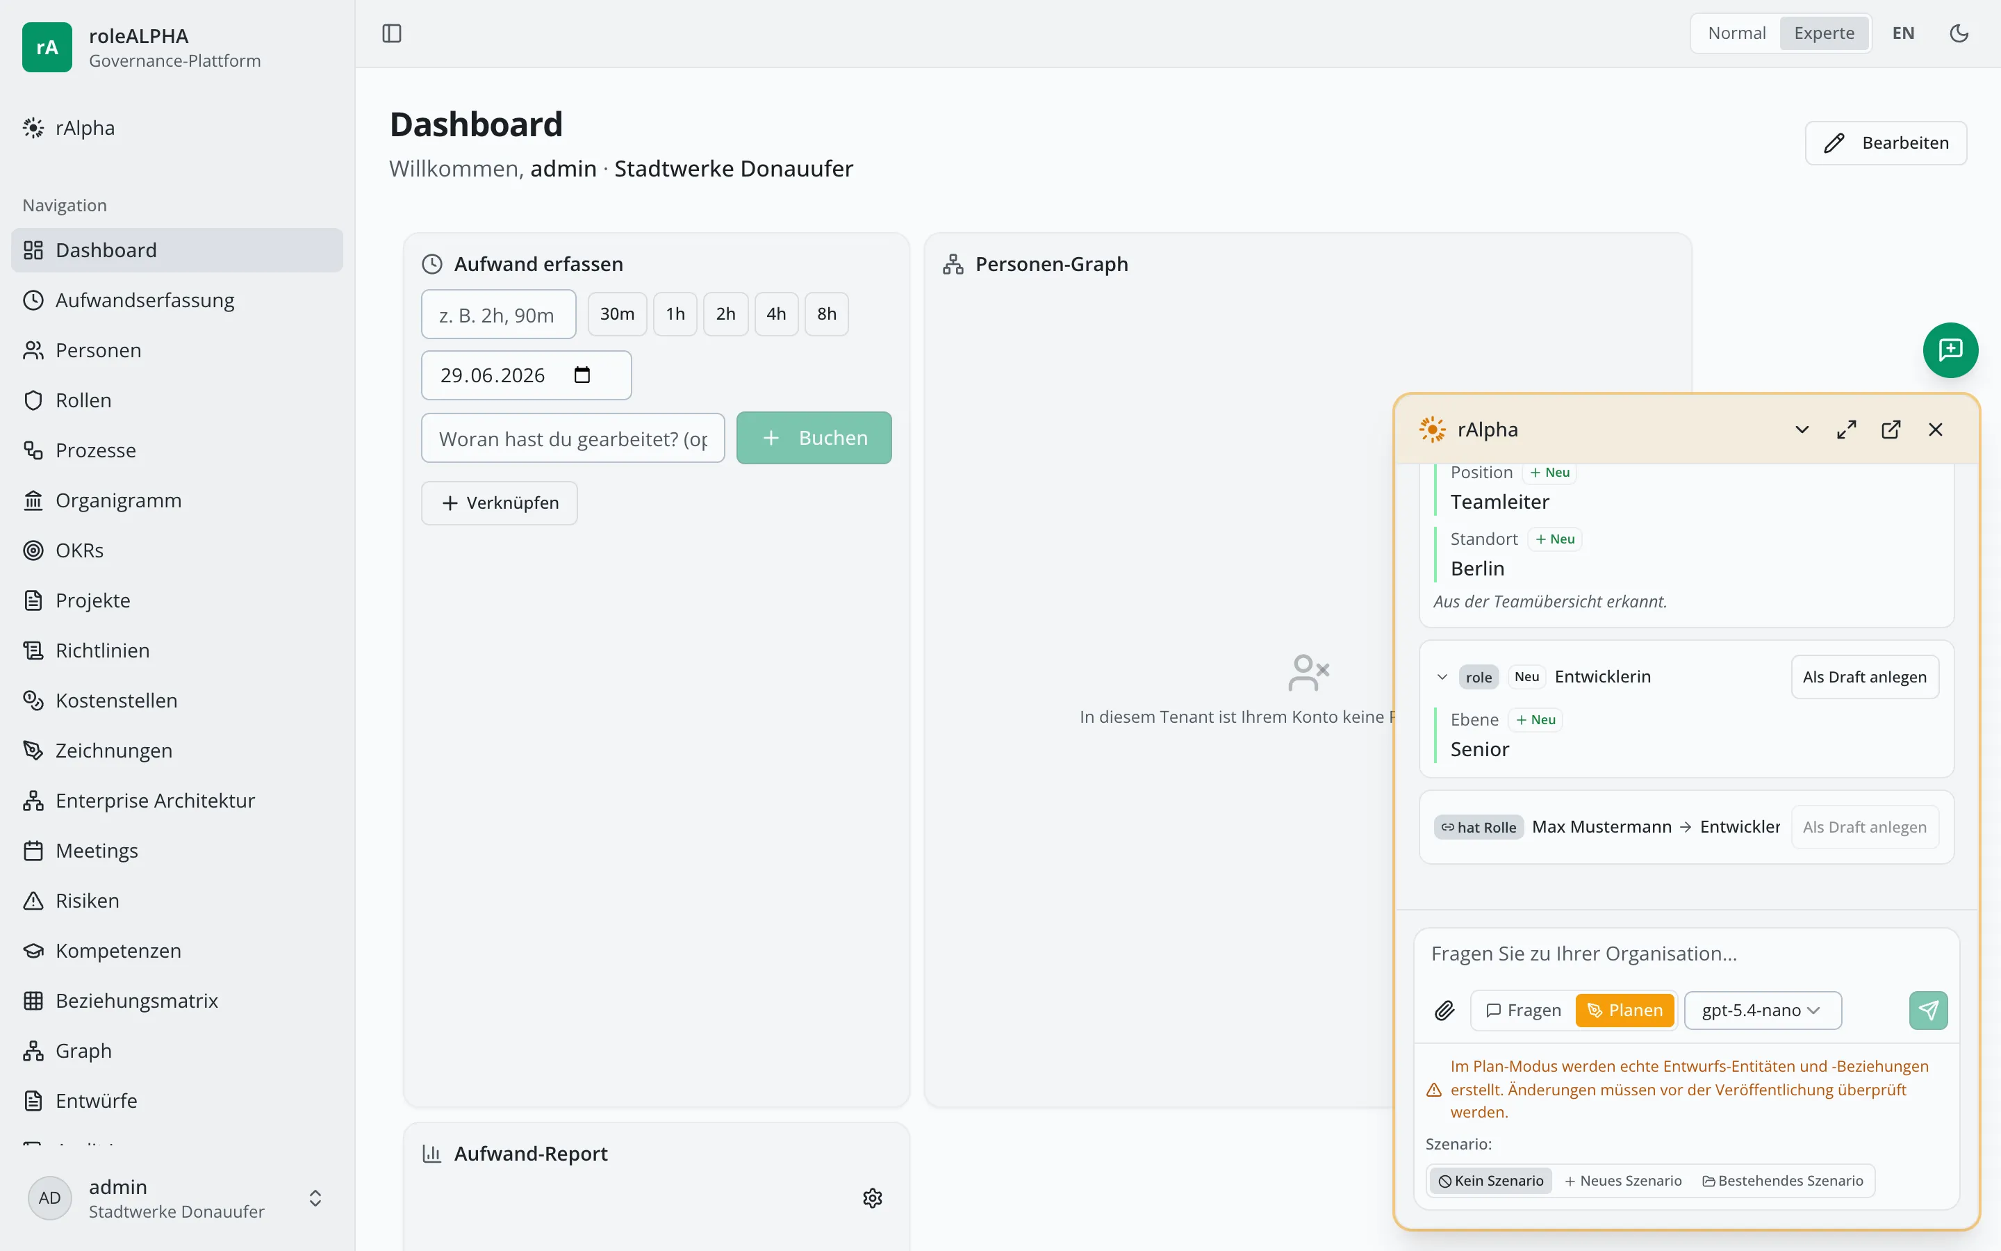Open Zeichnungen page
The image size is (2001, 1251).
click(177, 751)
